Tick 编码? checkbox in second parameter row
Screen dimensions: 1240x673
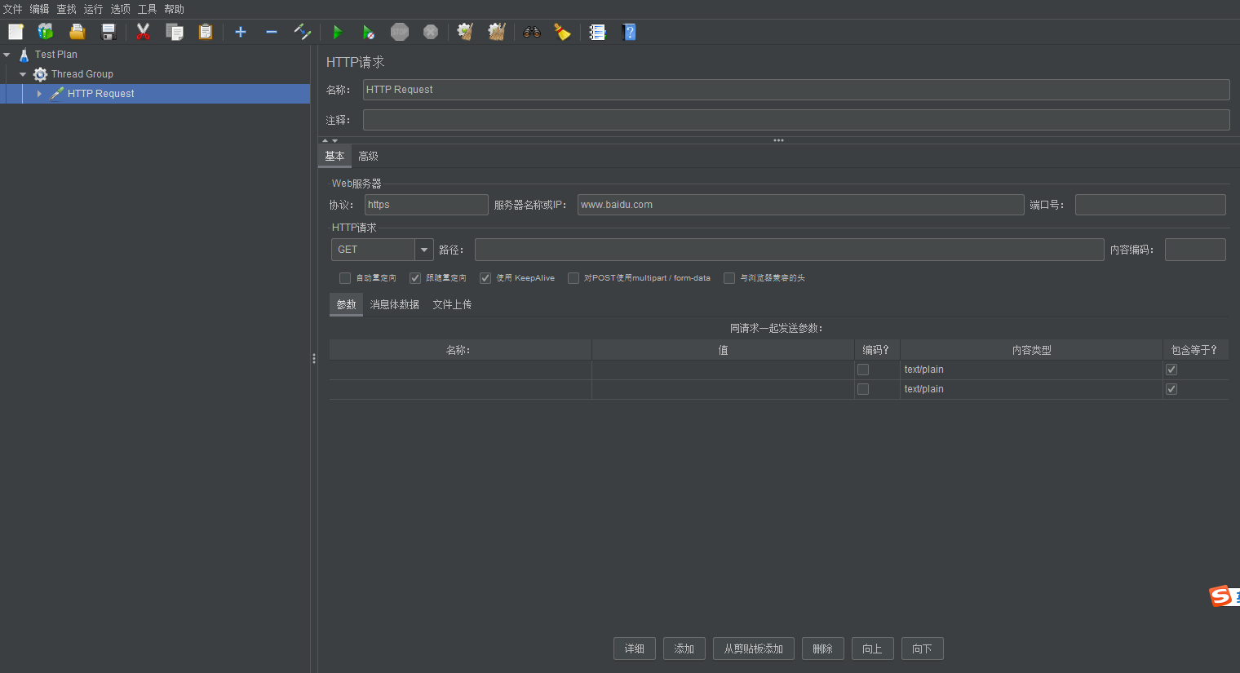click(x=863, y=389)
